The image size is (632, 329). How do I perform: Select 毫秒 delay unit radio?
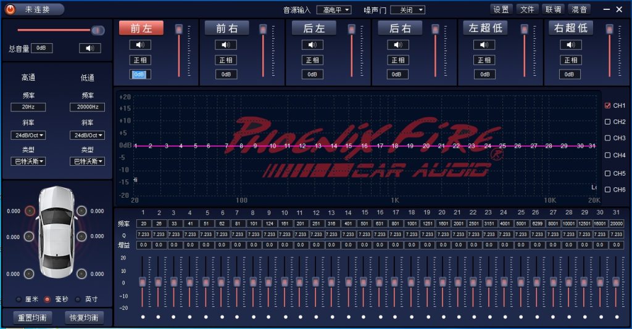[x=48, y=299]
